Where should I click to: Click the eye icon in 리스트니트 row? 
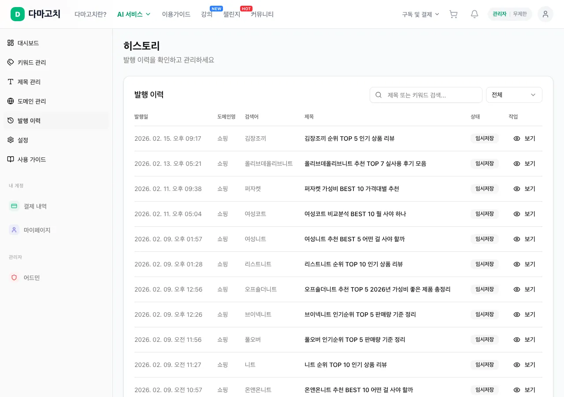pos(517,264)
